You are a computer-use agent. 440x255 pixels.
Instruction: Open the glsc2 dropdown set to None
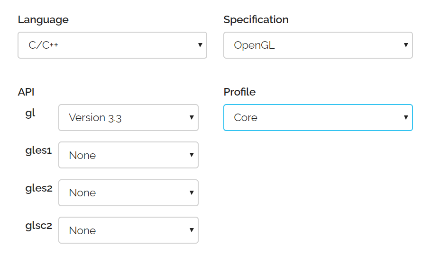click(128, 230)
